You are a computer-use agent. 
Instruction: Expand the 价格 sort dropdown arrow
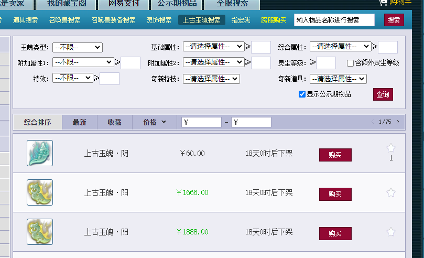coord(164,122)
